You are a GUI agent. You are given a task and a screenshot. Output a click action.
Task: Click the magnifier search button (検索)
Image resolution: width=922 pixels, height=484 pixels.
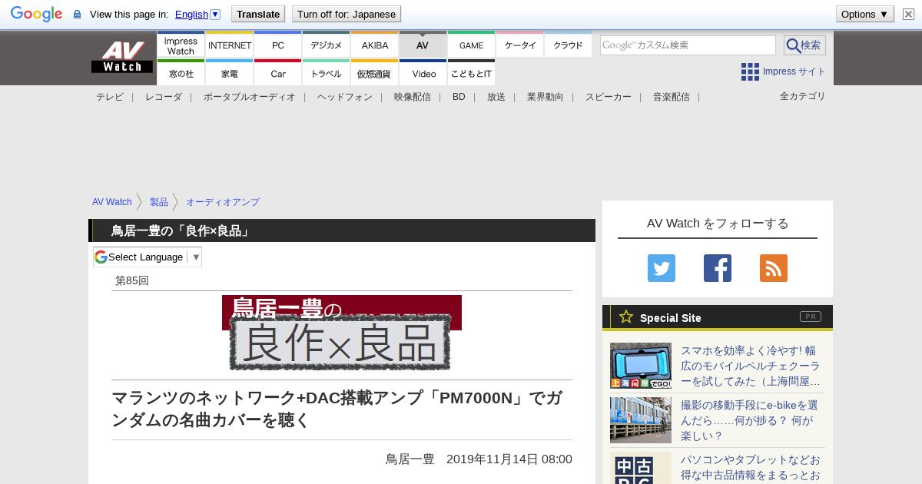click(804, 45)
